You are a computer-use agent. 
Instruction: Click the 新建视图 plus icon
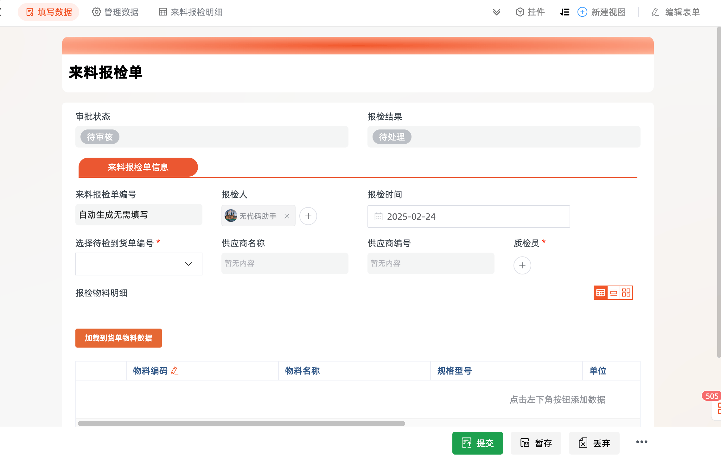(582, 12)
